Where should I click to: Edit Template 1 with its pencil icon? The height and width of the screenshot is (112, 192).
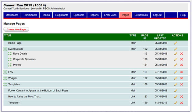tap(176, 103)
